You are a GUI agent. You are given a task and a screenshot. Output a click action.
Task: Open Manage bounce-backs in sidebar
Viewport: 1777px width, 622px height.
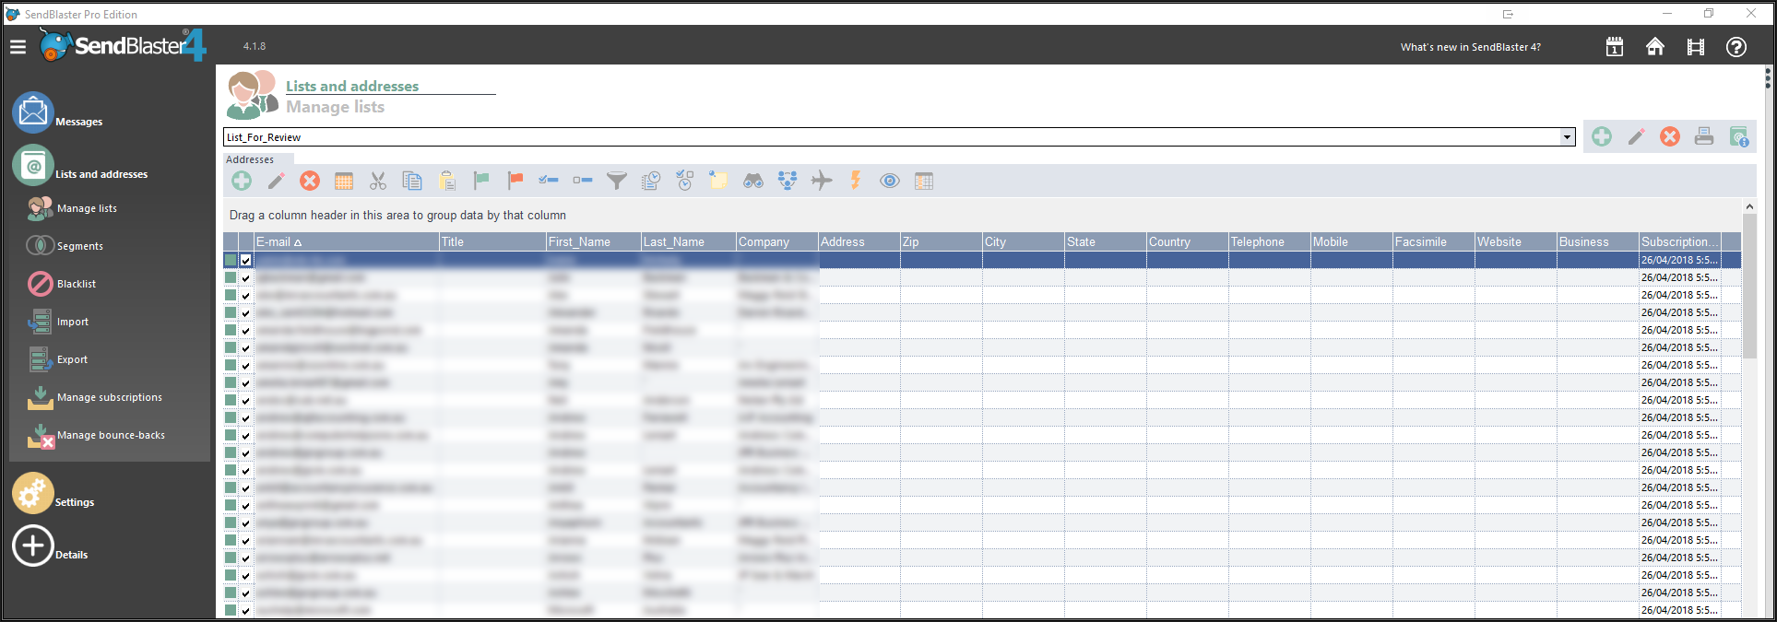[x=97, y=435]
